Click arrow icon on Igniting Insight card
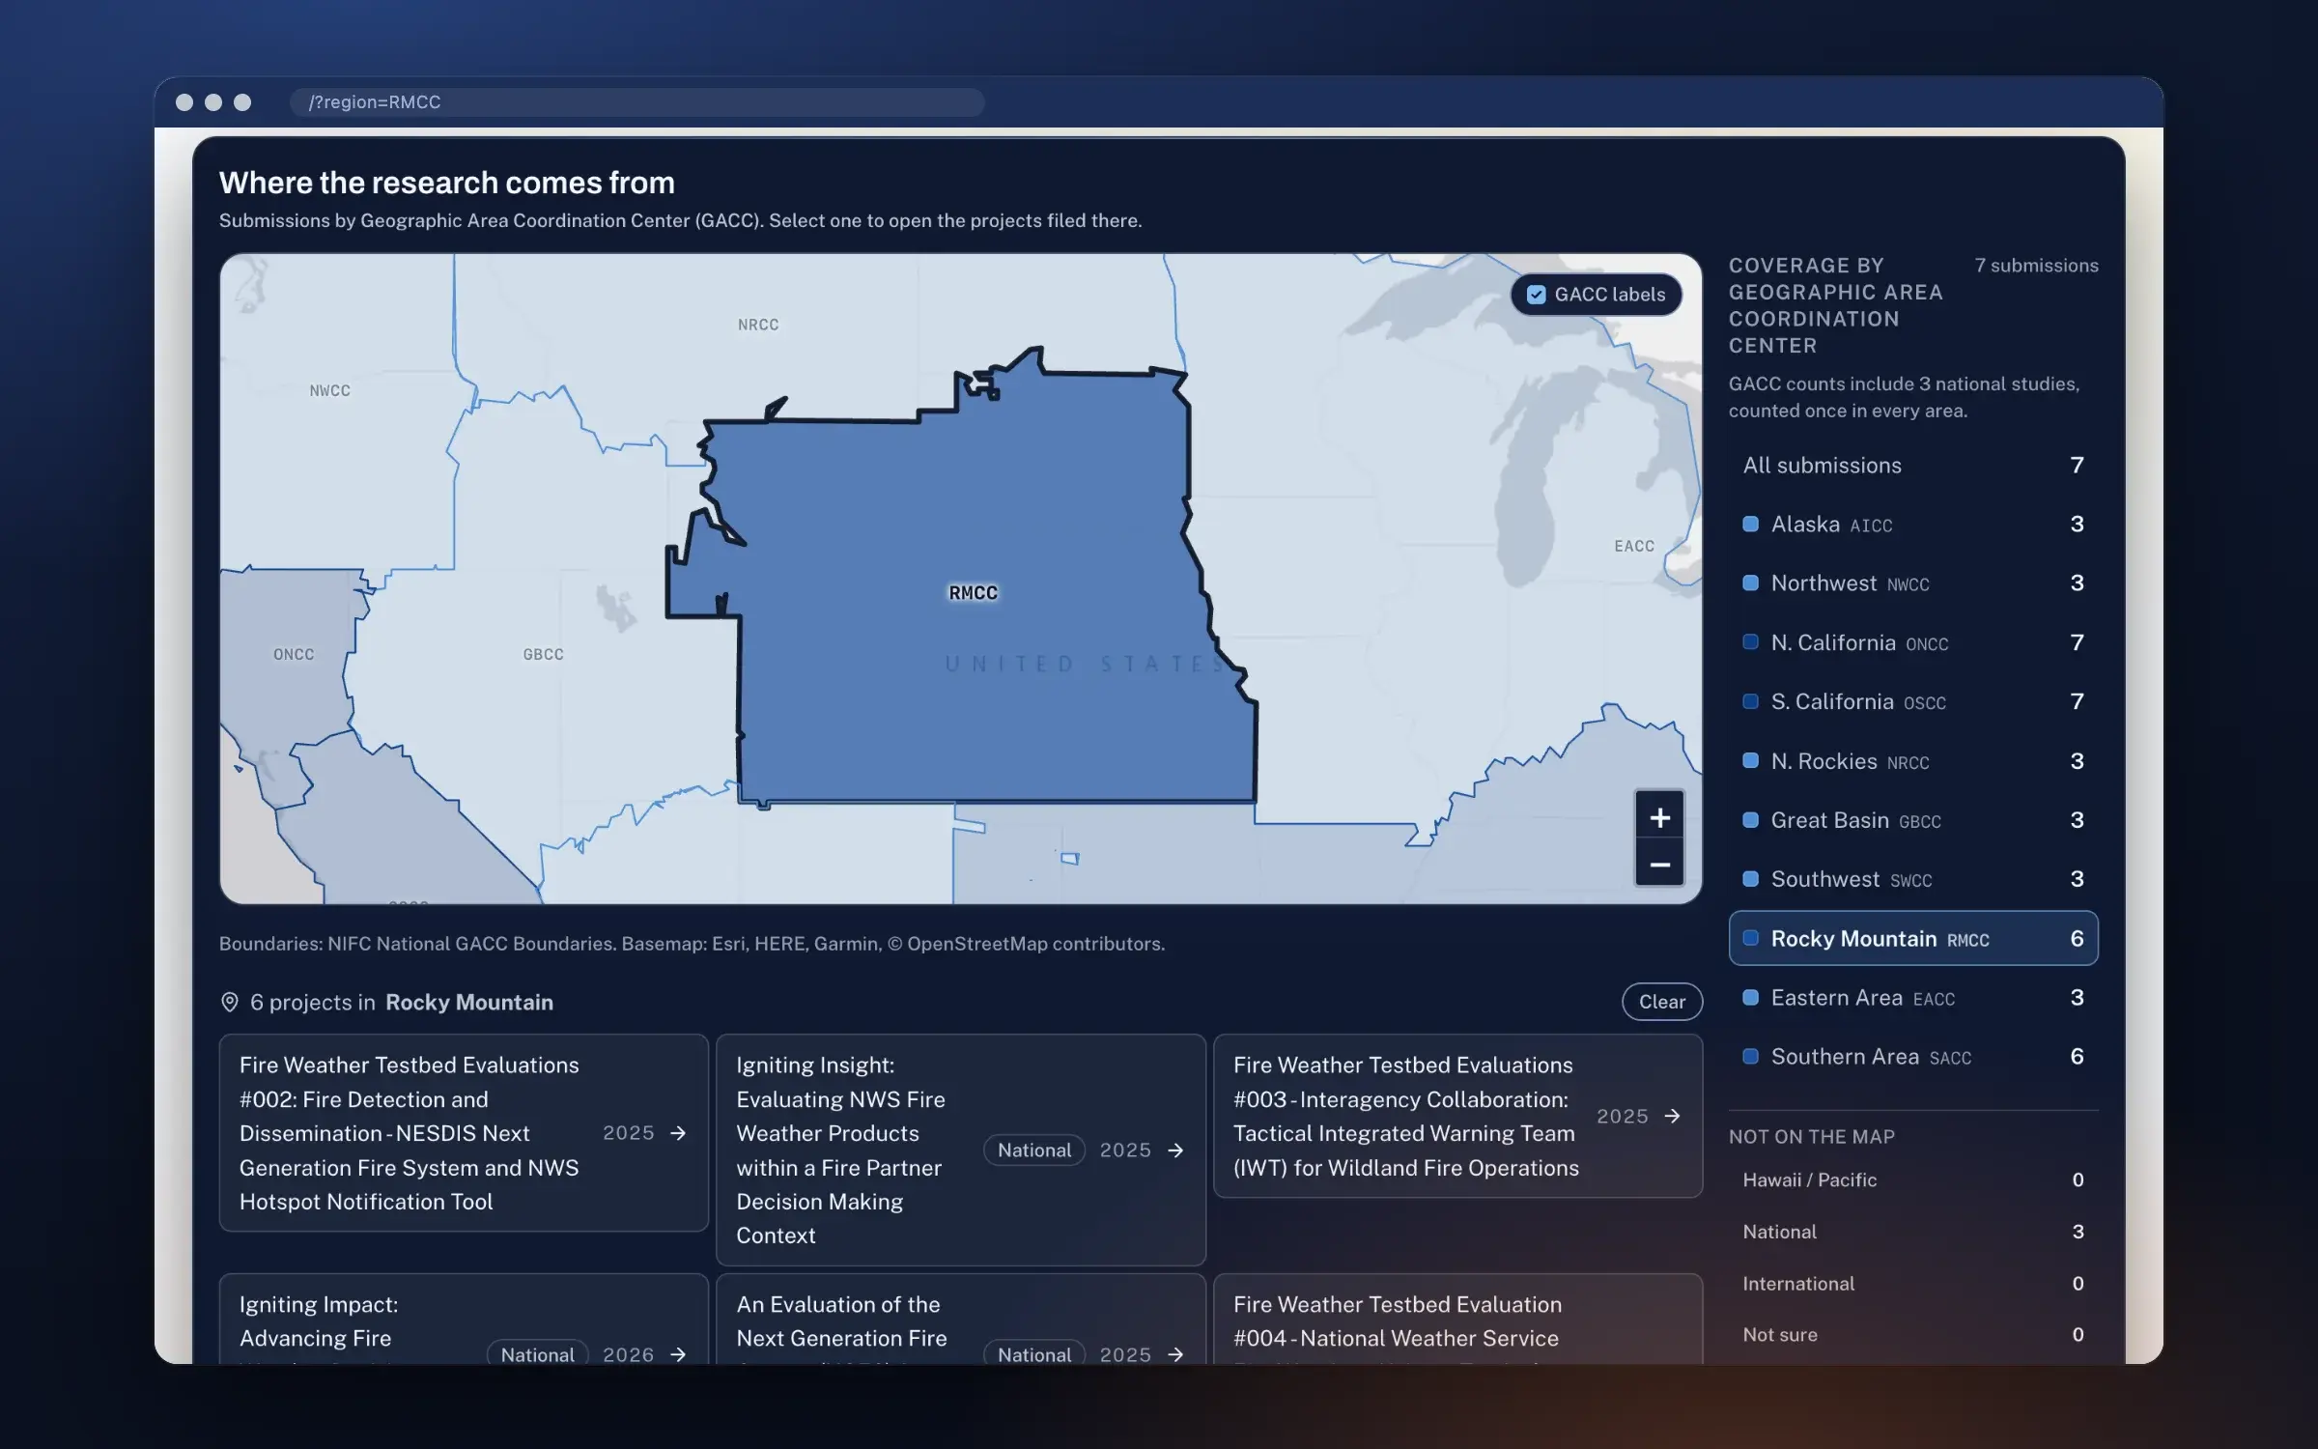The image size is (2318, 1449). tap(1175, 1150)
